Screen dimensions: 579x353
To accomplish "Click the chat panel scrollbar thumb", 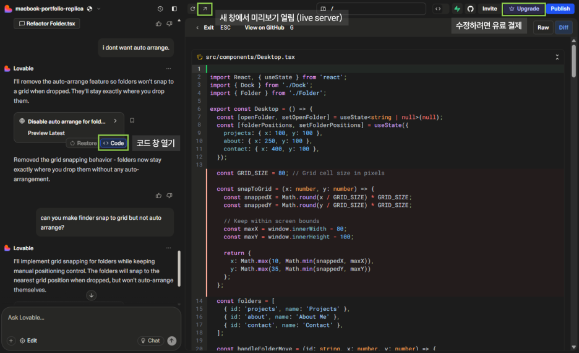I will pos(179,269).
